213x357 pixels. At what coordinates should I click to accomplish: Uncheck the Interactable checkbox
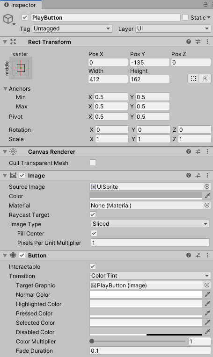pos(93,266)
